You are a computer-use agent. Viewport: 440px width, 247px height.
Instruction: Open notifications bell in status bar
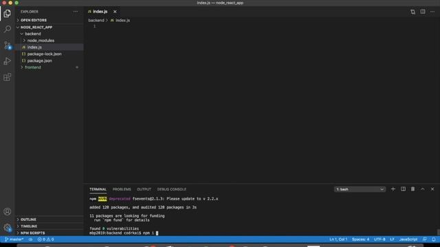434,239
